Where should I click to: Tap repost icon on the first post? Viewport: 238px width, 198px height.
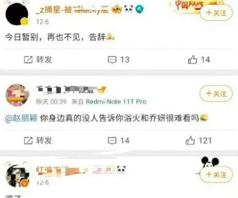28,60
